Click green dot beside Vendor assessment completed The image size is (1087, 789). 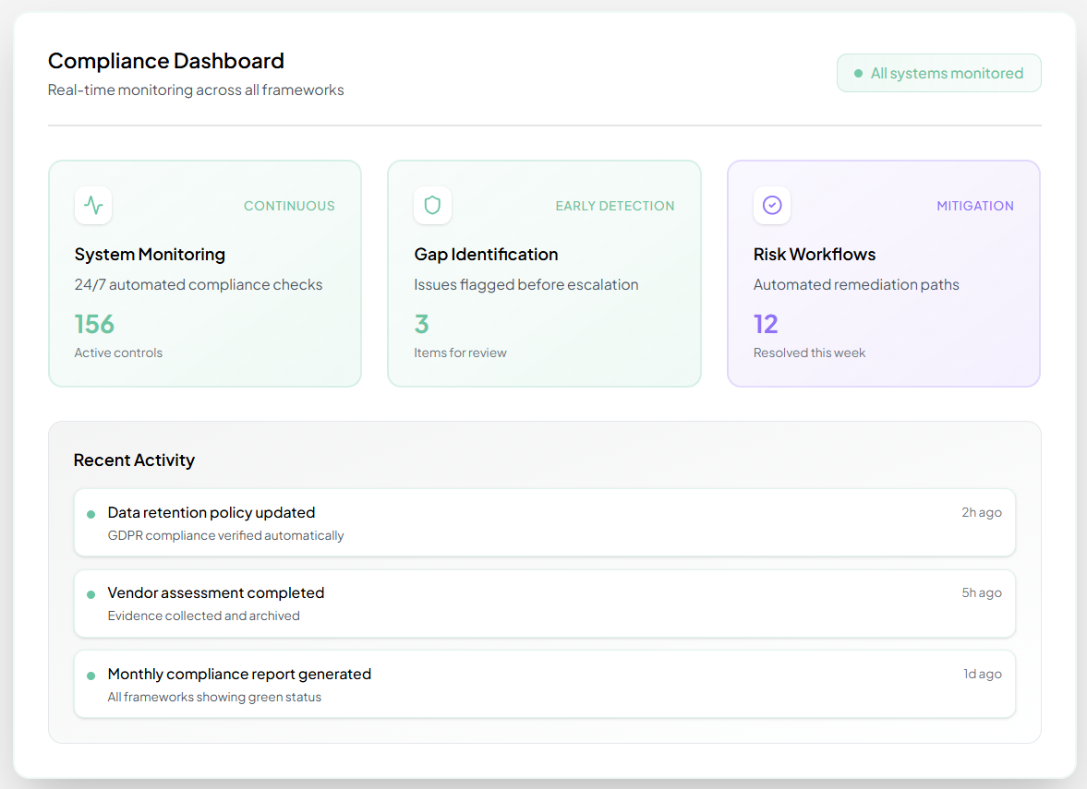pos(91,594)
